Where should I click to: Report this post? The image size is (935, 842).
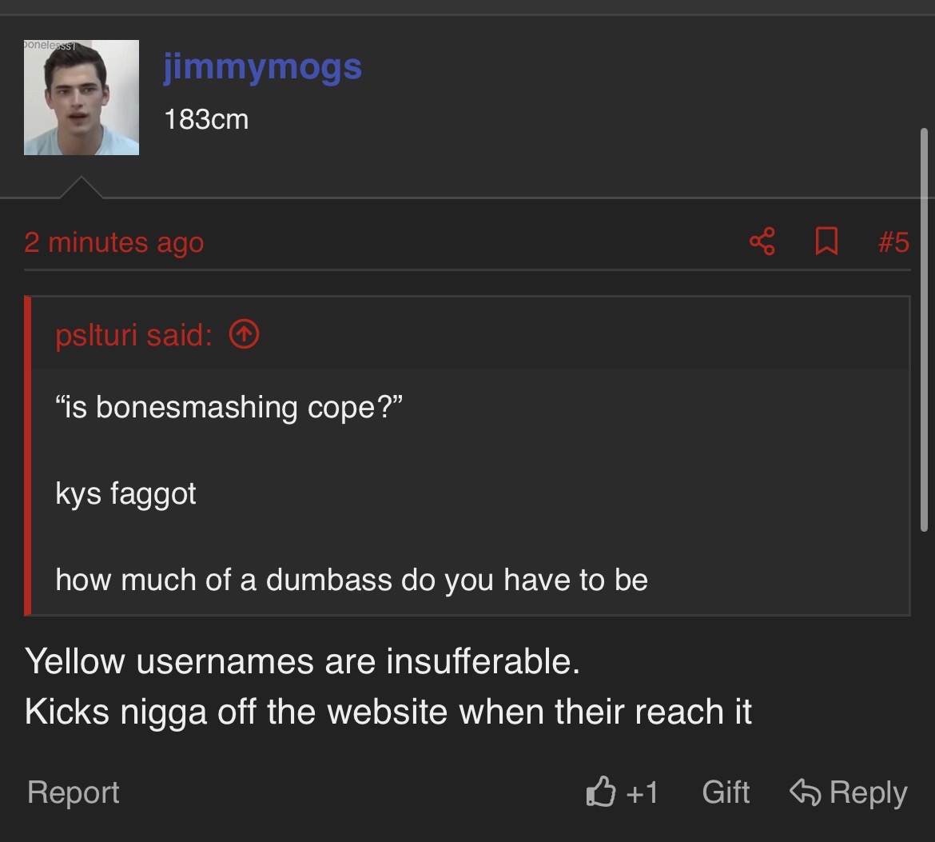coord(73,792)
